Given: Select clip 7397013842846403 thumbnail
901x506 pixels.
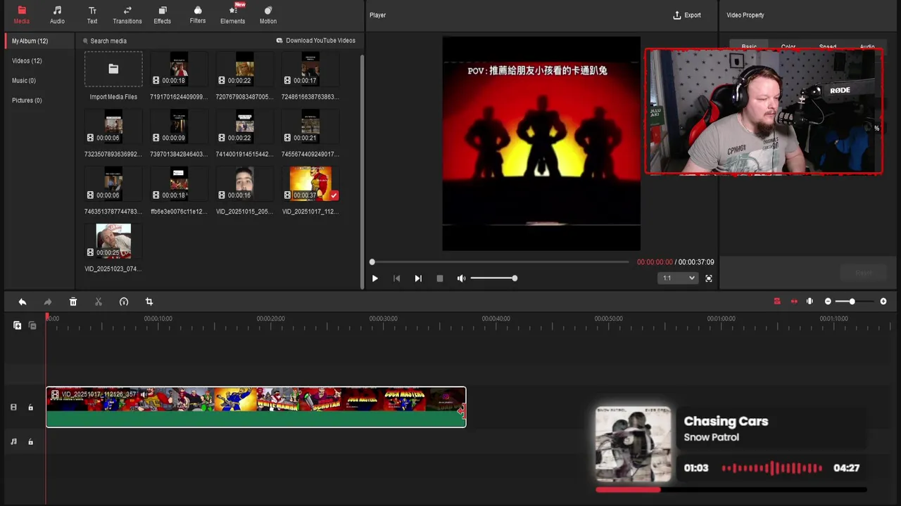Looking at the screenshot, I should tap(179, 126).
